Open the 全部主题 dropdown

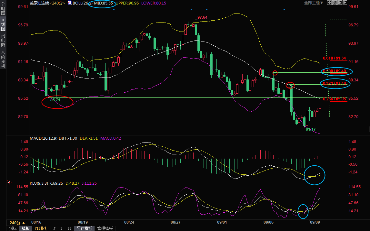313,3
